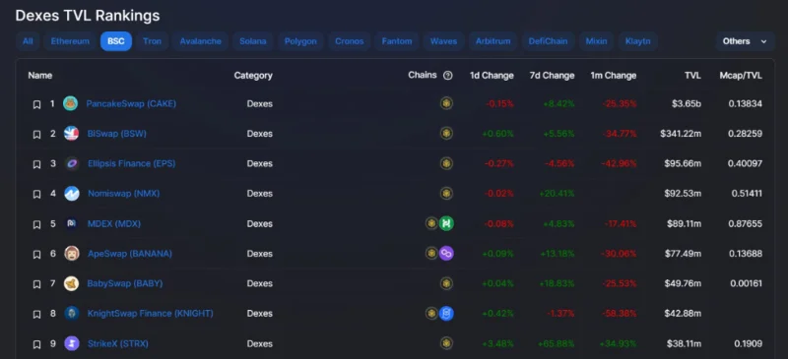Open the BiSwap (BSW) link

tap(116, 134)
